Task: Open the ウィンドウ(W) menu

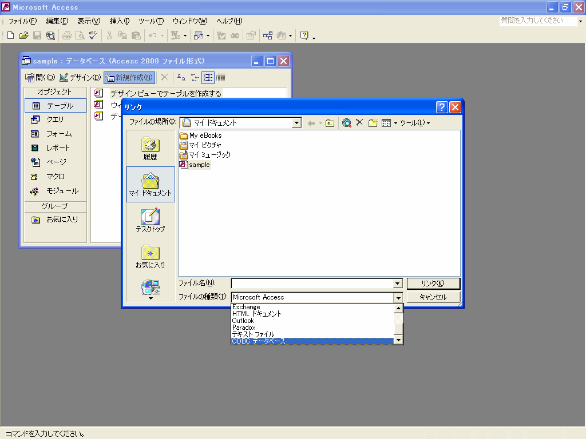Action: click(x=190, y=21)
